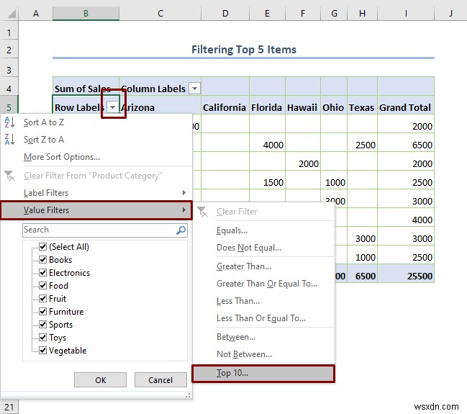Choose Less Than Or Equal To

tap(263, 318)
